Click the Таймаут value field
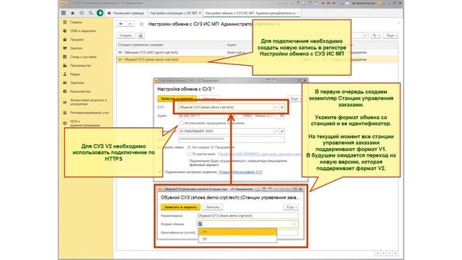462x260 pixels. click(279, 116)
